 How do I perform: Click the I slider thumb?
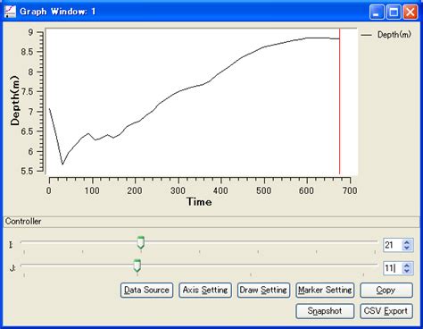pyautogui.click(x=141, y=242)
